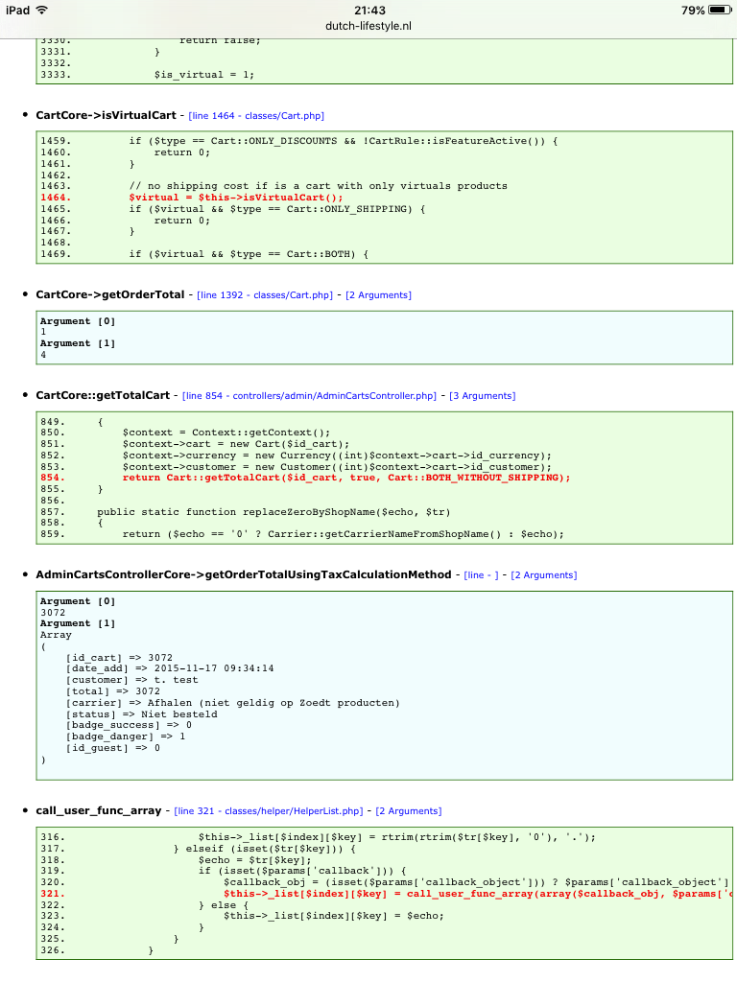The height and width of the screenshot is (982, 737).
Task: Click line 1465 Cart::ONLY_SHIPPING condition
Action: pyautogui.click(x=277, y=208)
